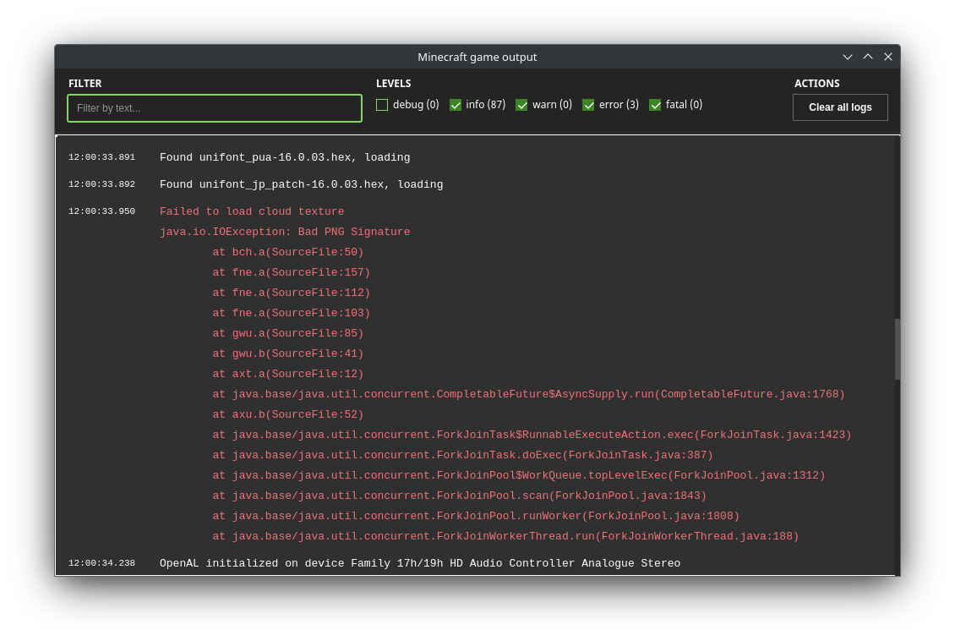The width and height of the screenshot is (955, 641).
Task: Click the log panel vertical scrollbar thumb
Action: click(x=897, y=348)
